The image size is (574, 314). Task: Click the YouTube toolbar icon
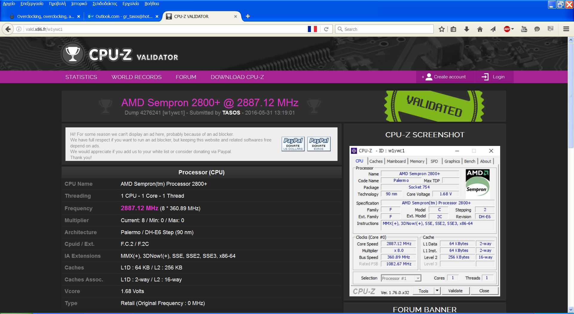pos(524,29)
